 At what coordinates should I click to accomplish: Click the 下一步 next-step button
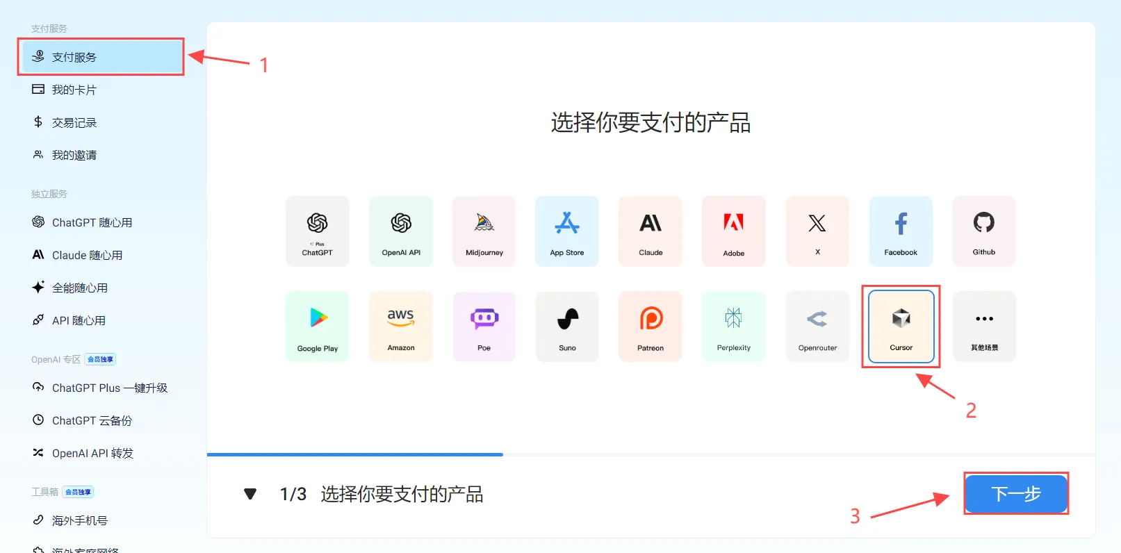1016,494
